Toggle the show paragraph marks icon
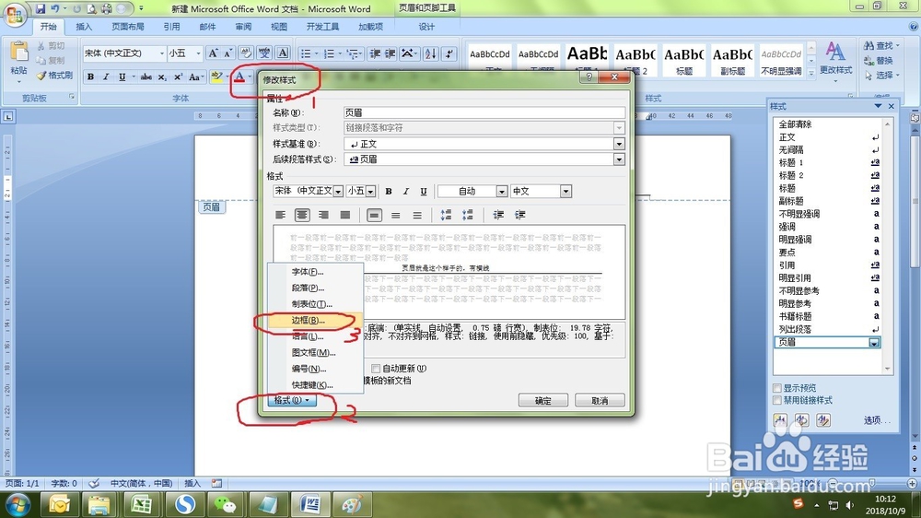The width and height of the screenshot is (921, 518). point(449,53)
